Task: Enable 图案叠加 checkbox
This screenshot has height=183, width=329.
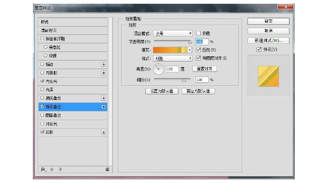Action: (x=42, y=115)
